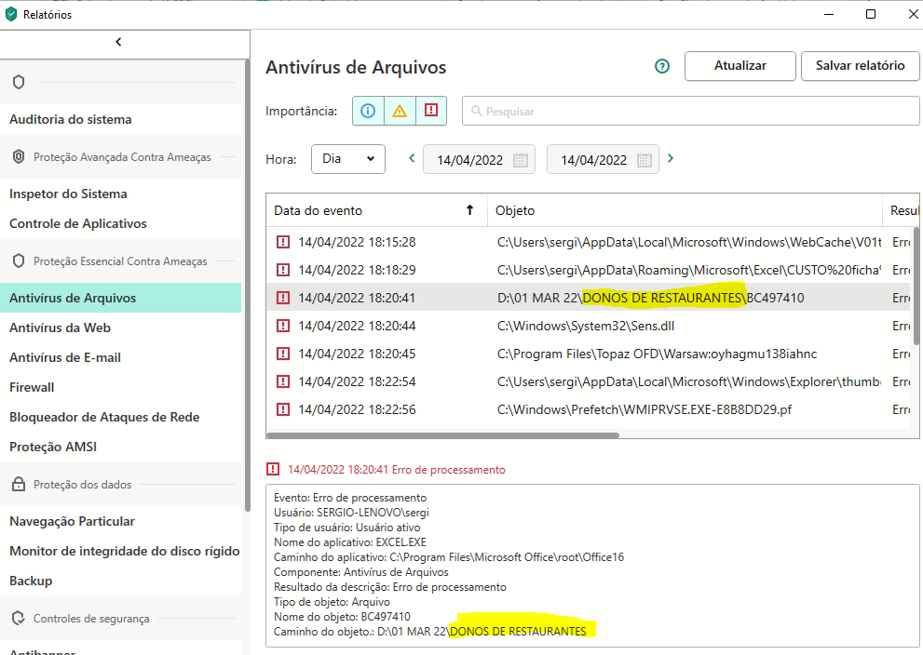Sort by the Objeto column header
Image resolution: width=923 pixels, height=655 pixels.
pos(684,210)
